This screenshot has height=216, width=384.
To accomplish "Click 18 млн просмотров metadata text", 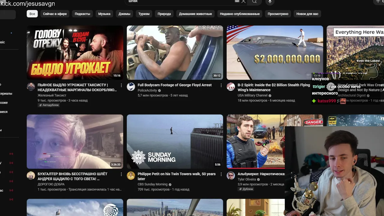I will click(252, 100).
